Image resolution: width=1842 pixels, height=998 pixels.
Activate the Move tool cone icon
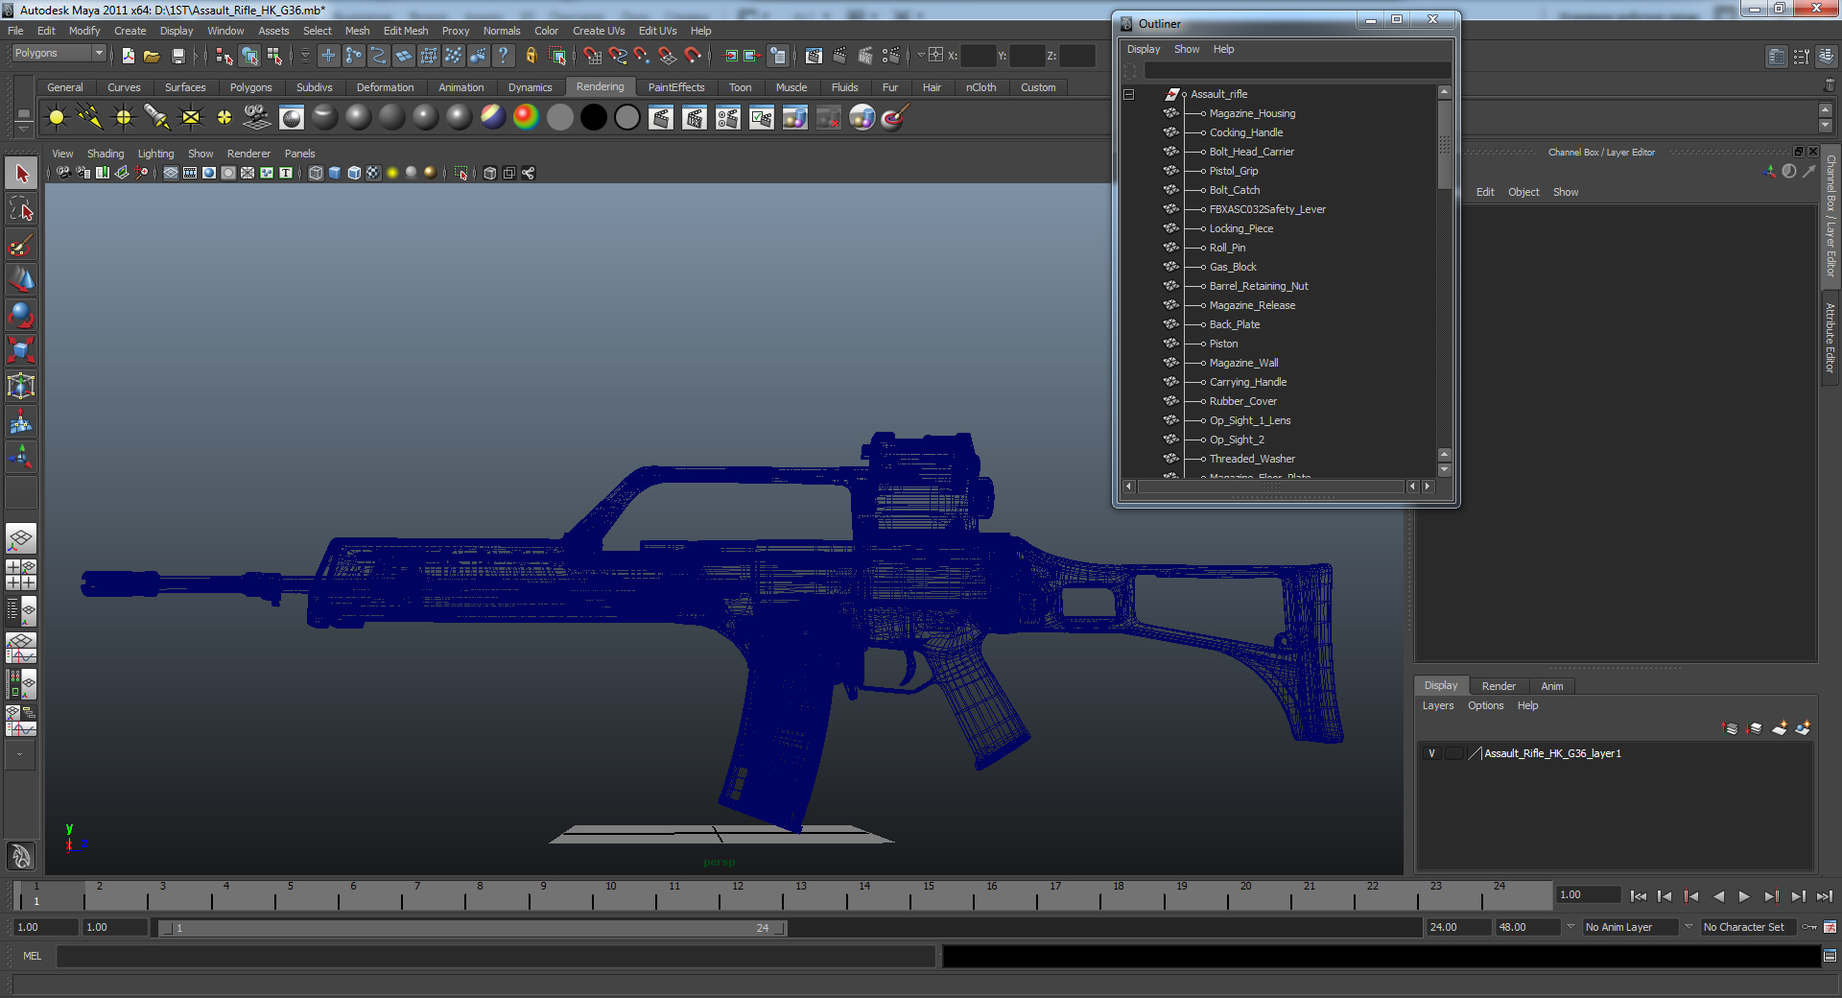pyautogui.click(x=21, y=280)
